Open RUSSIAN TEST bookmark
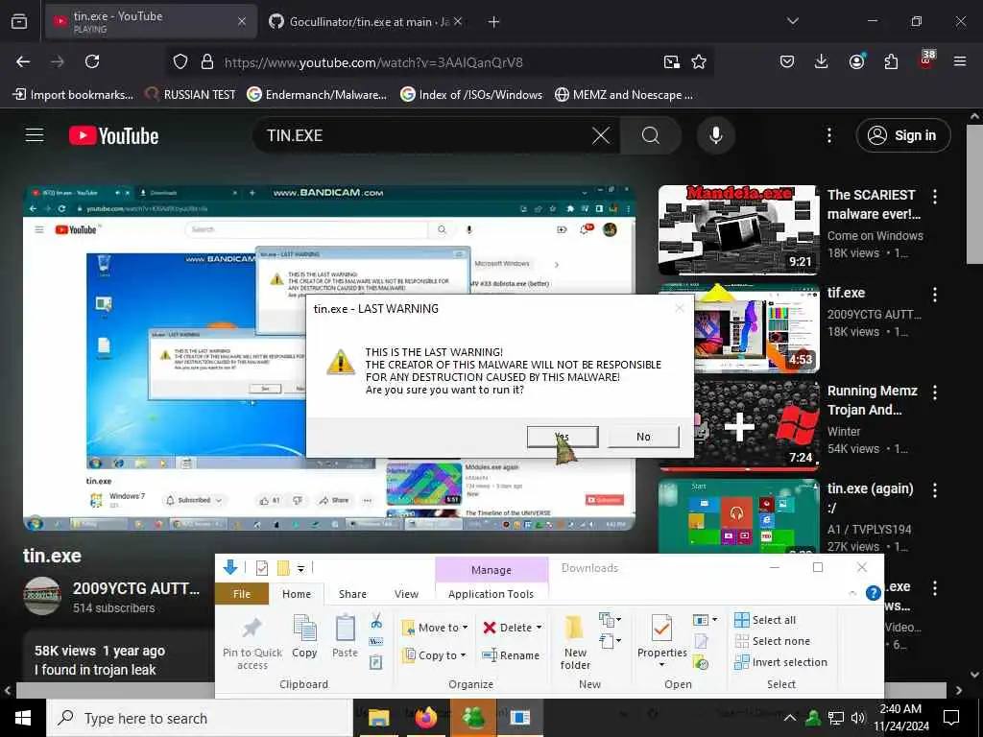Image resolution: width=983 pixels, height=737 pixels. [x=191, y=95]
